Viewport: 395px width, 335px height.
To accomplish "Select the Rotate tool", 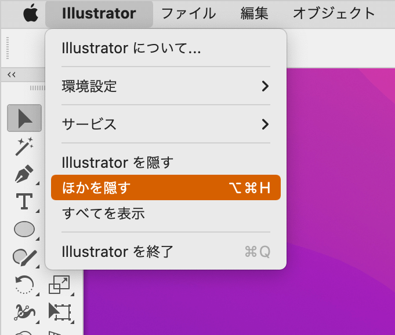I will click(24, 285).
